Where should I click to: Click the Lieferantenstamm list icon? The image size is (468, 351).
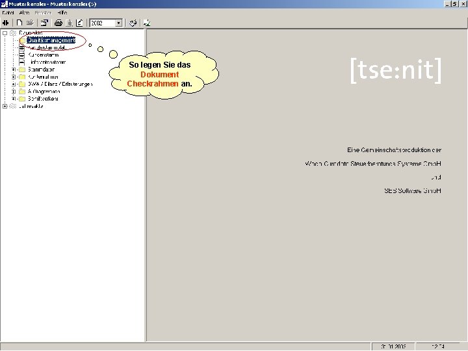22,62
